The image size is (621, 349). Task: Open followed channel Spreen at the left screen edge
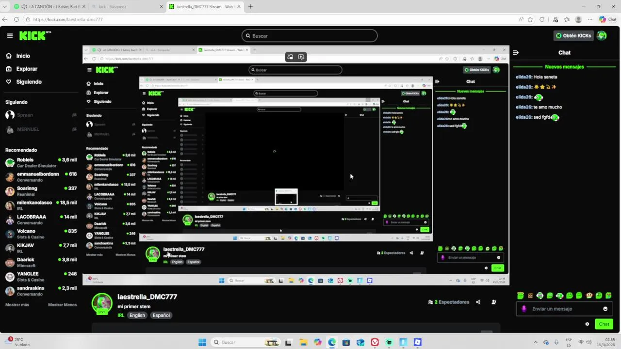point(41,115)
